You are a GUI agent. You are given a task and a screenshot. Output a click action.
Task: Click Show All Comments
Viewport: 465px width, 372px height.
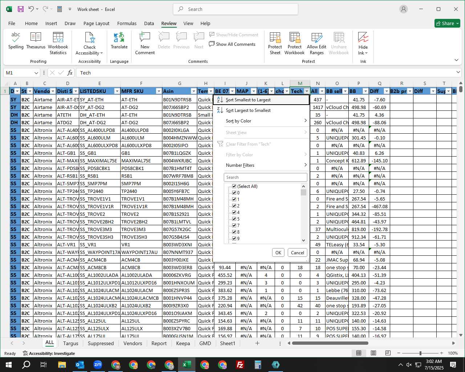click(x=232, y=44)
